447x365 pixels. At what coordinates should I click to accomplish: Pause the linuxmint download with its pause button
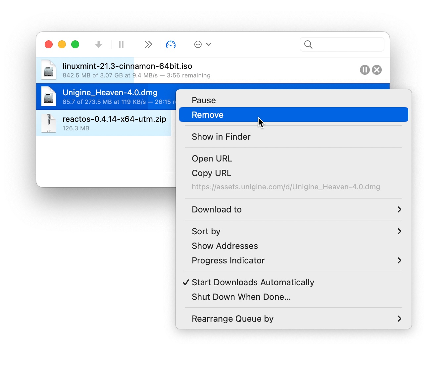pyautogui.click(x=365, y=70)
